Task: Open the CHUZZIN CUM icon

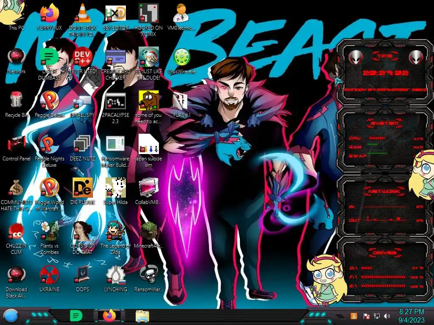Action: 17,238
